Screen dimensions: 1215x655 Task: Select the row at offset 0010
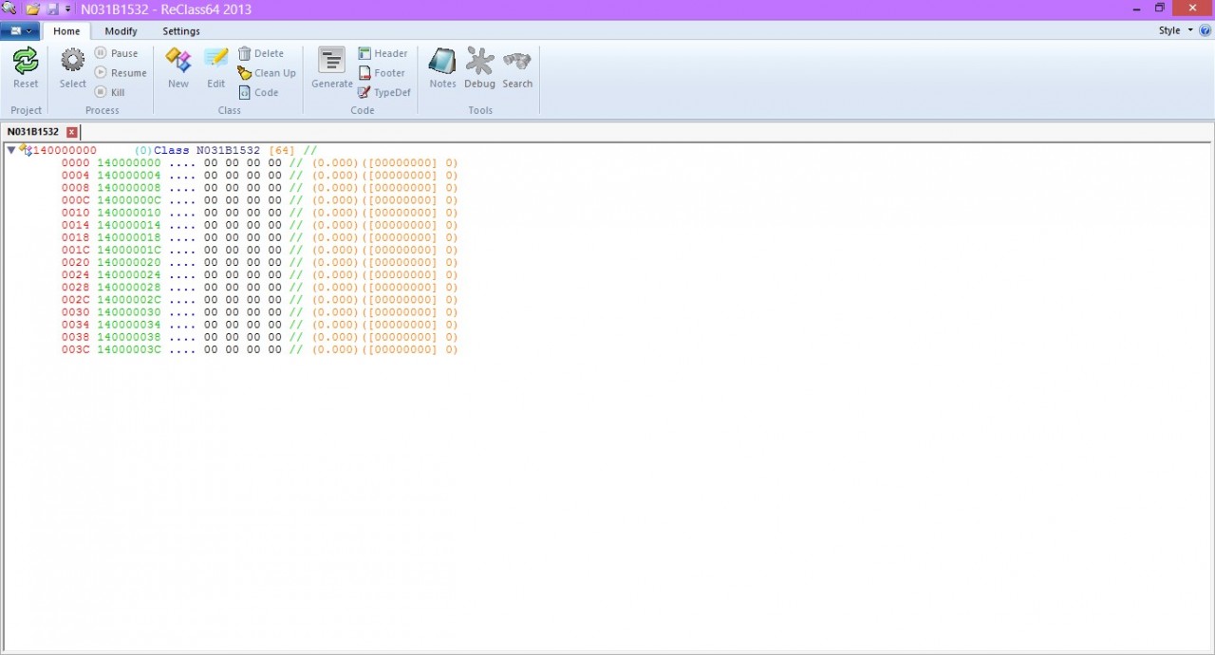point(259,213)
